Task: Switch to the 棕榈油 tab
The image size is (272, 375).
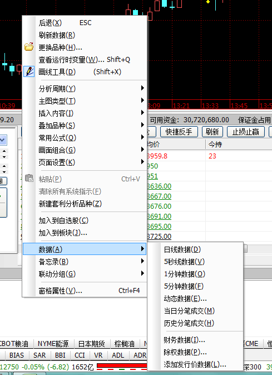Action: point(124,344)
